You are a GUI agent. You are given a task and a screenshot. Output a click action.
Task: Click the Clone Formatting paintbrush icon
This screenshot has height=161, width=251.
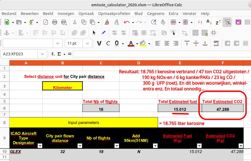tap(107, 22)
